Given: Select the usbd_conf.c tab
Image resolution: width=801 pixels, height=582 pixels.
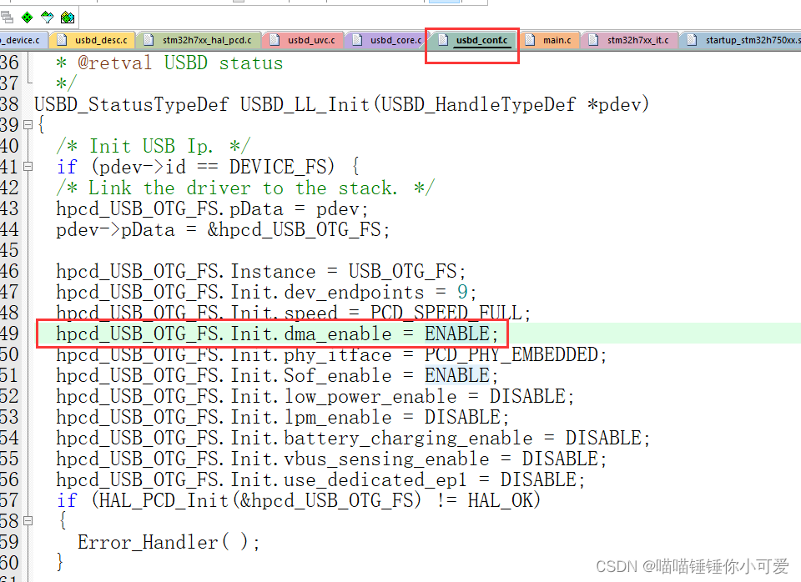Looking at the screenshot, I should [473, 40].
